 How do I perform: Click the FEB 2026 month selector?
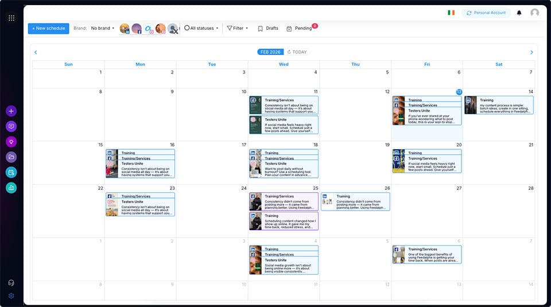click(x=270, y=52)
